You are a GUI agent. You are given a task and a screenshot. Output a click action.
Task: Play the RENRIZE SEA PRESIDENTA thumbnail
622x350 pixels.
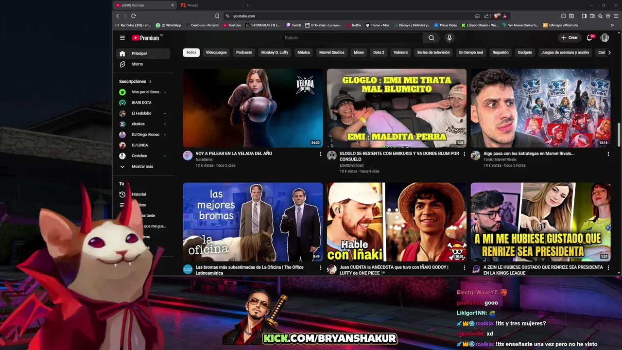point(540,222)
